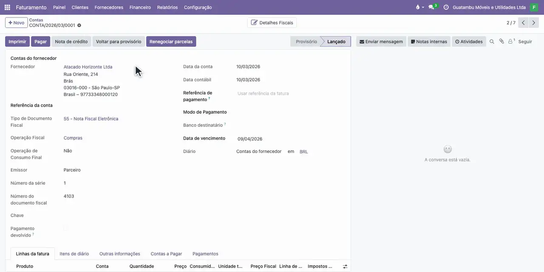Viewport: 544px width, 272px height.
Task: Switch to the Pagamentos tab
Action: 205,254
